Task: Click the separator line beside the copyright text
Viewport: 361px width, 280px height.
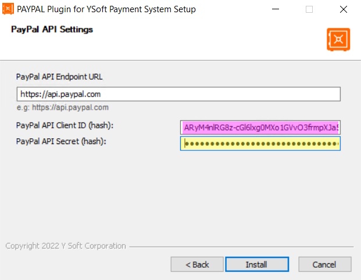Action: click(238, 246)
